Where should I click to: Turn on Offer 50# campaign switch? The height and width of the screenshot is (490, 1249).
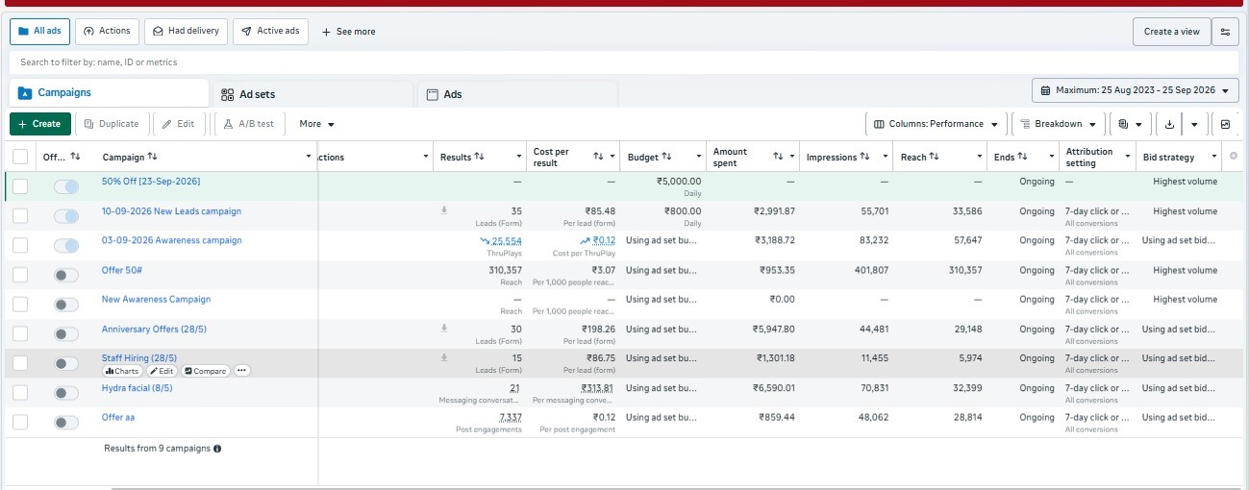pyautogui.click(x=66, y=276)
